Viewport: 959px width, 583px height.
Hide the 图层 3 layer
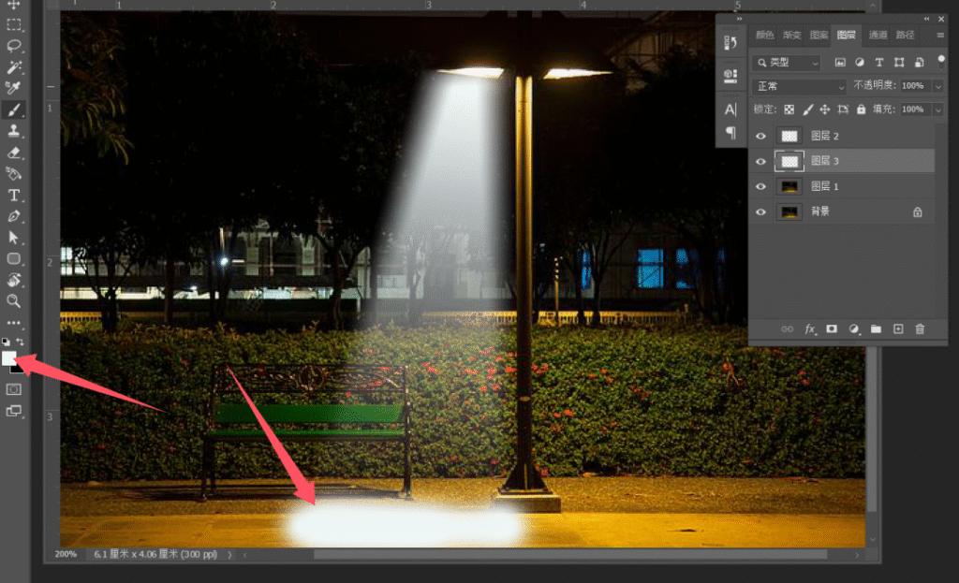coord(760,161)
